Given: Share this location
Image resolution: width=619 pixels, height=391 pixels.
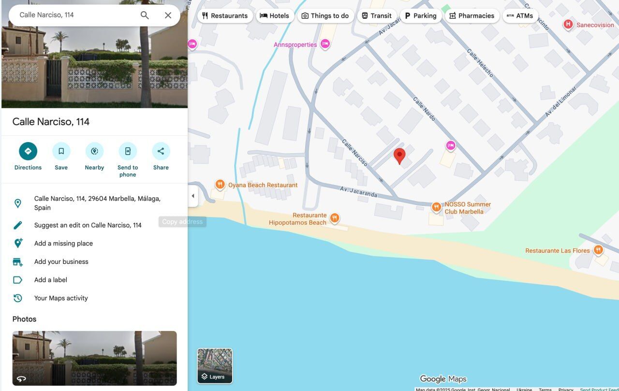Looking at the screenshot, I should pyautogui.click(x=161, y=151).
